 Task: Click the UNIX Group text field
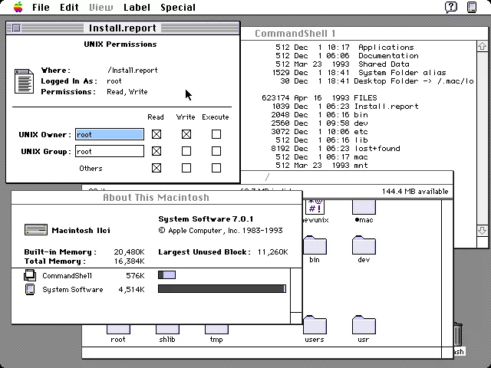tap(110, 151)
